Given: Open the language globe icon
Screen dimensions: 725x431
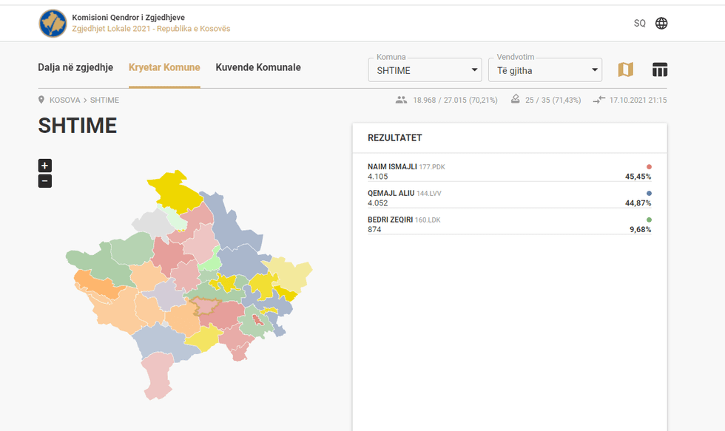Looking at the screenshot, I should 661,23.
